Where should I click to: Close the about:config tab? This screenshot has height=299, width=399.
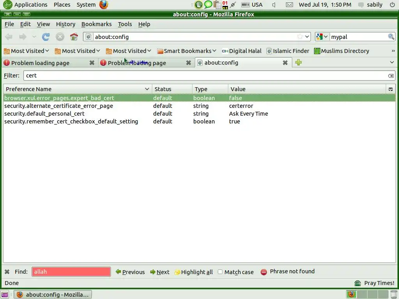coord(285,63)
